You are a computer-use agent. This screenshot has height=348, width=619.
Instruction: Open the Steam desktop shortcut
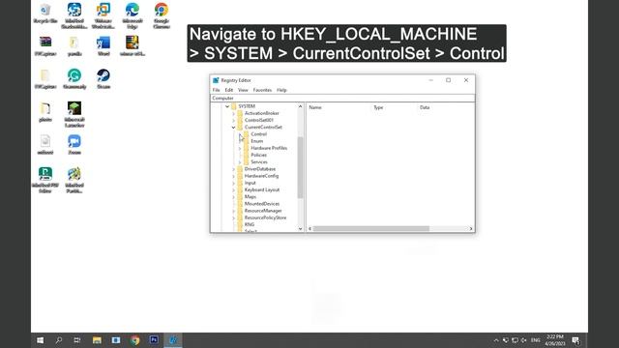click(x=103, y=79)
